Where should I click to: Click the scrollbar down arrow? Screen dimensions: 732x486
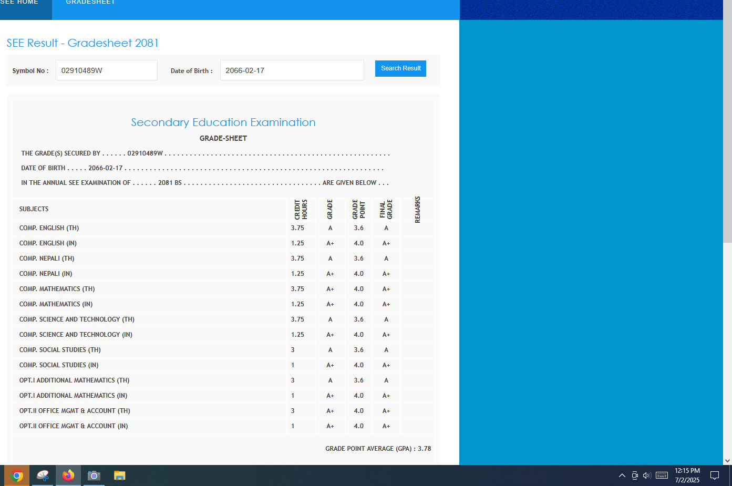[x=727, y=461]
